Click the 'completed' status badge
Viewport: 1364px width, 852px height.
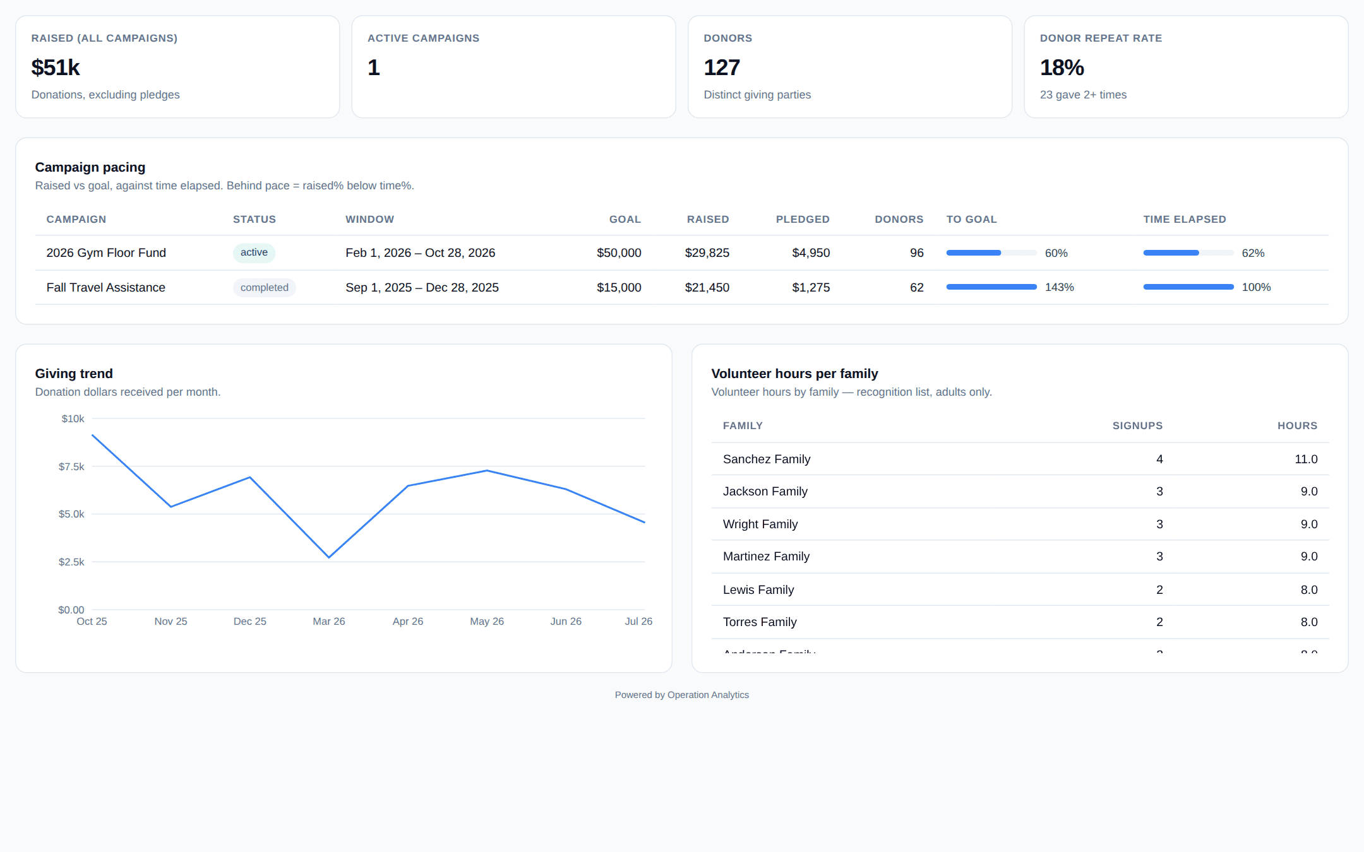[x=264, y=287]
